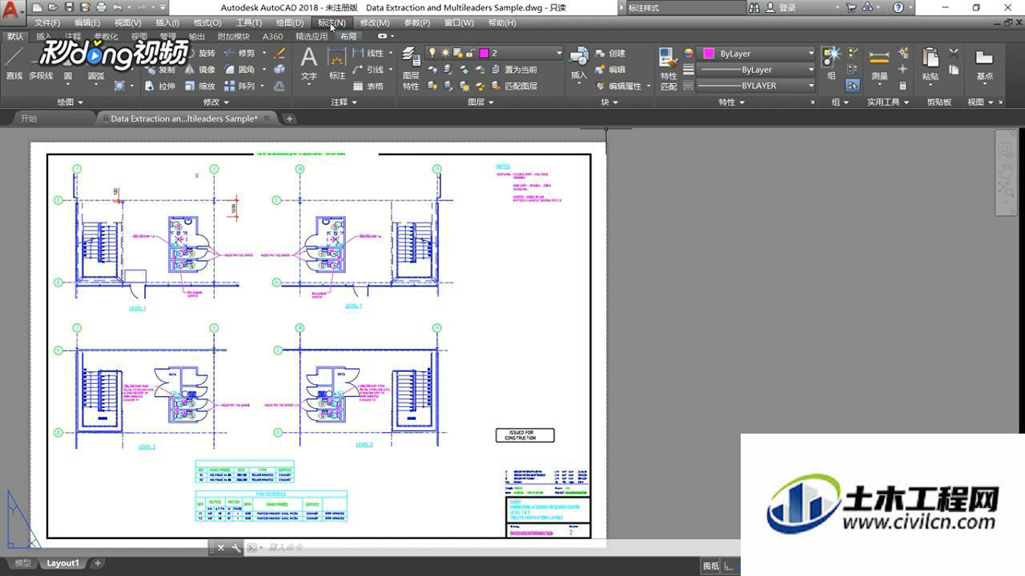Expand the 绘图 panel dropdown
Screen dimensions: 1025x576
click(70, 102)
